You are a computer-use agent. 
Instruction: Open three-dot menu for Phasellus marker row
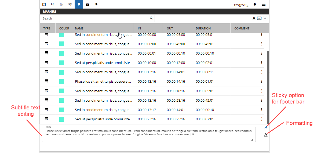click(262, 82)
